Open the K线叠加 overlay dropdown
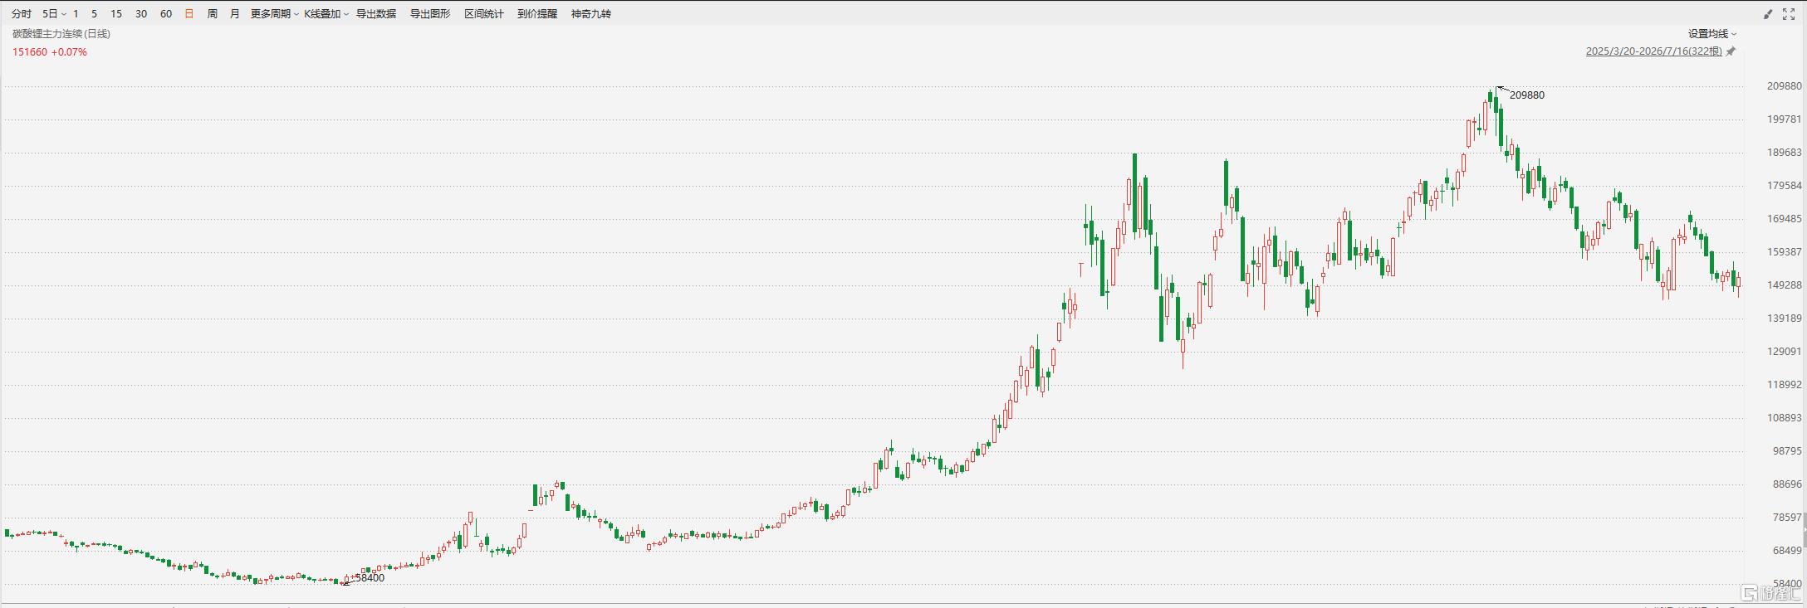 (x=326, y=14)
